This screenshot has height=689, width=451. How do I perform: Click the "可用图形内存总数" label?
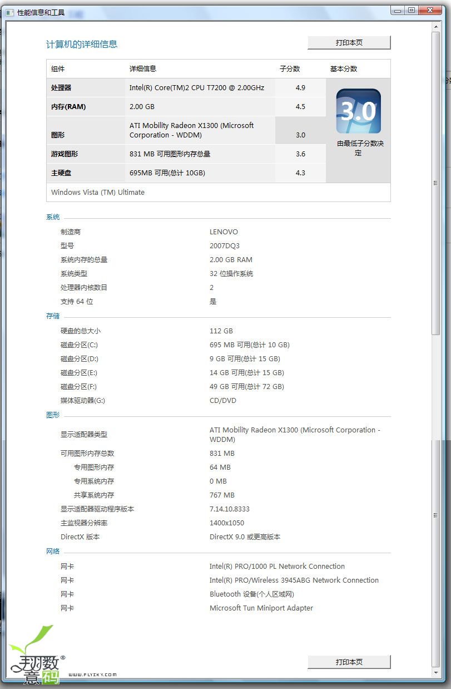click(87, 454)
